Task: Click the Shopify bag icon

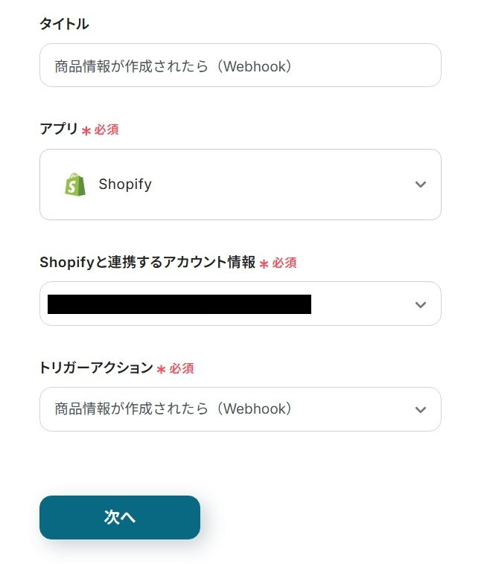Action: pyautogui.click(x=75, y=185)
